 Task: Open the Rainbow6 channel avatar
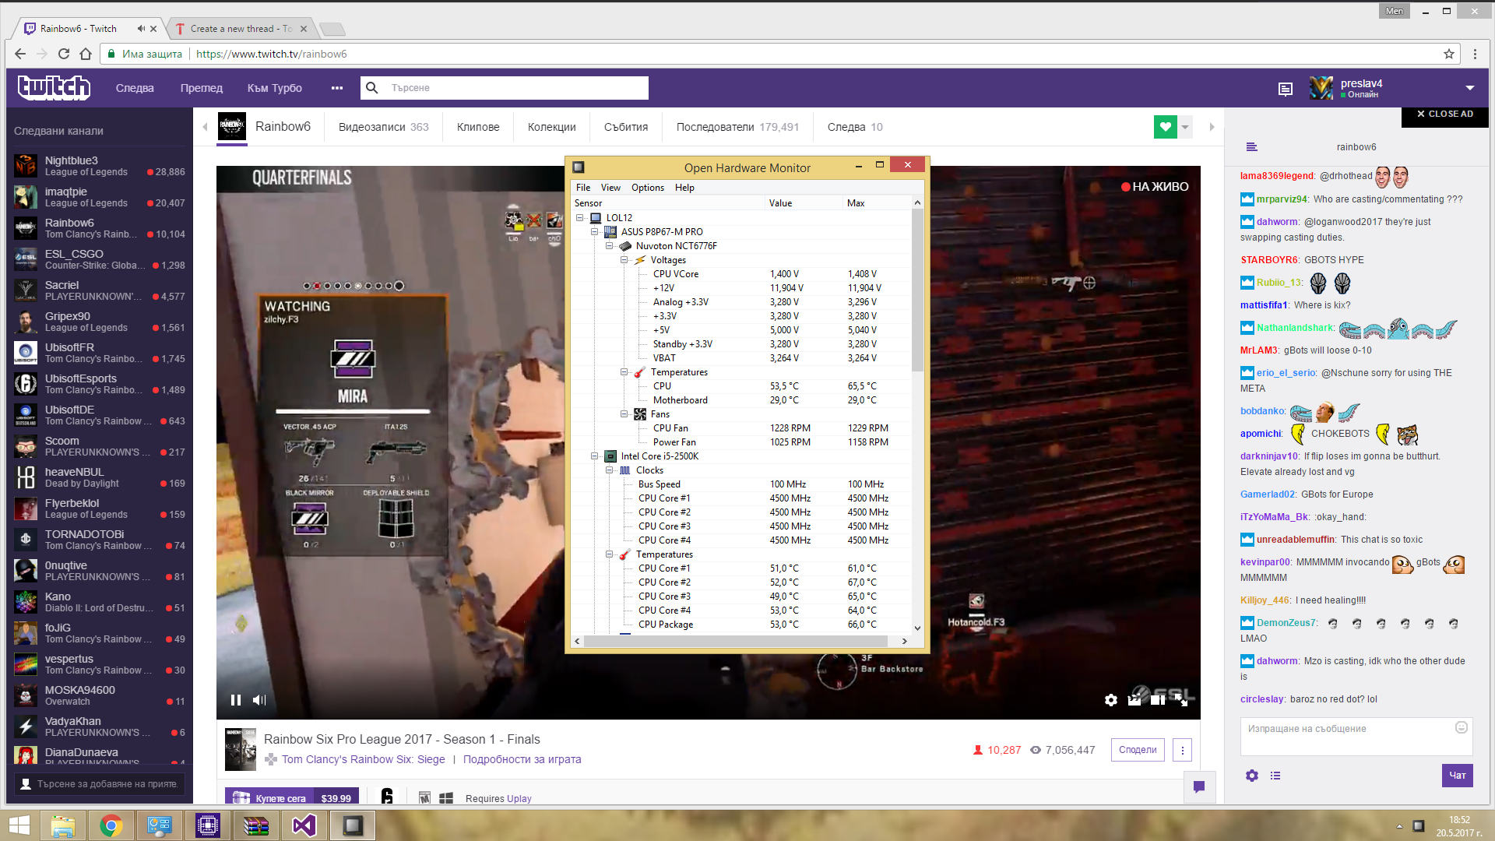[231, 126]
